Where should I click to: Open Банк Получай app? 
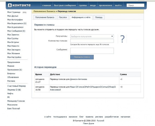click(14, 109)
